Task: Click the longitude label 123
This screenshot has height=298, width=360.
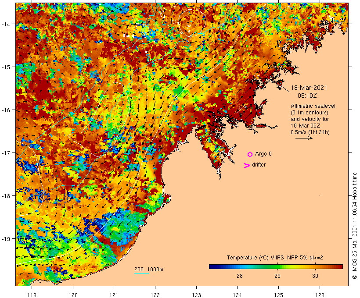Action: click(x=196, y=295)
